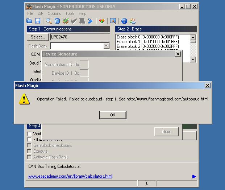The image size is (225, 190).
Task: Click the Erase flash bucket toolbar icon
Action: coord(57,21)
